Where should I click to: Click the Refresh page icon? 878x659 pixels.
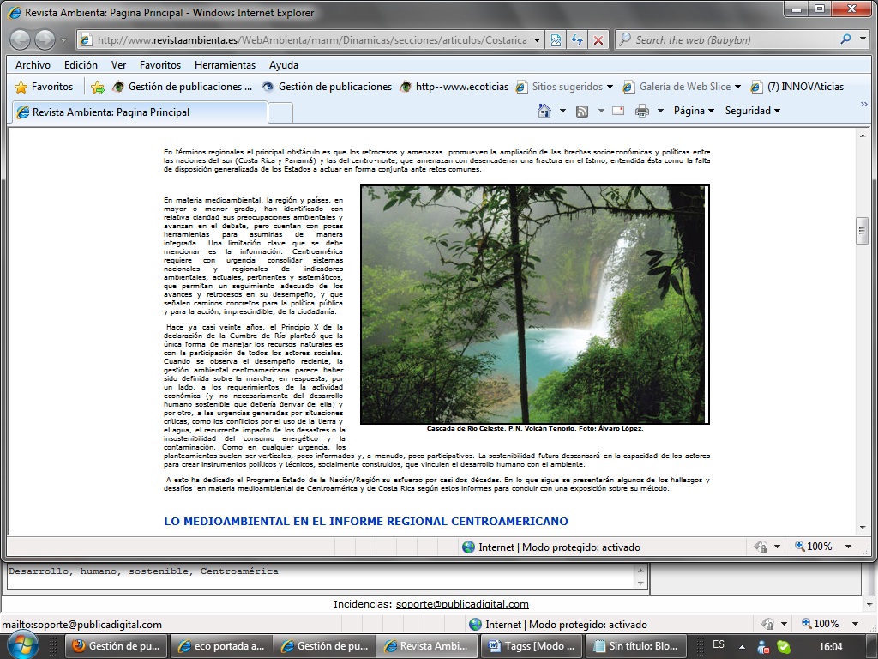(578, 40)
